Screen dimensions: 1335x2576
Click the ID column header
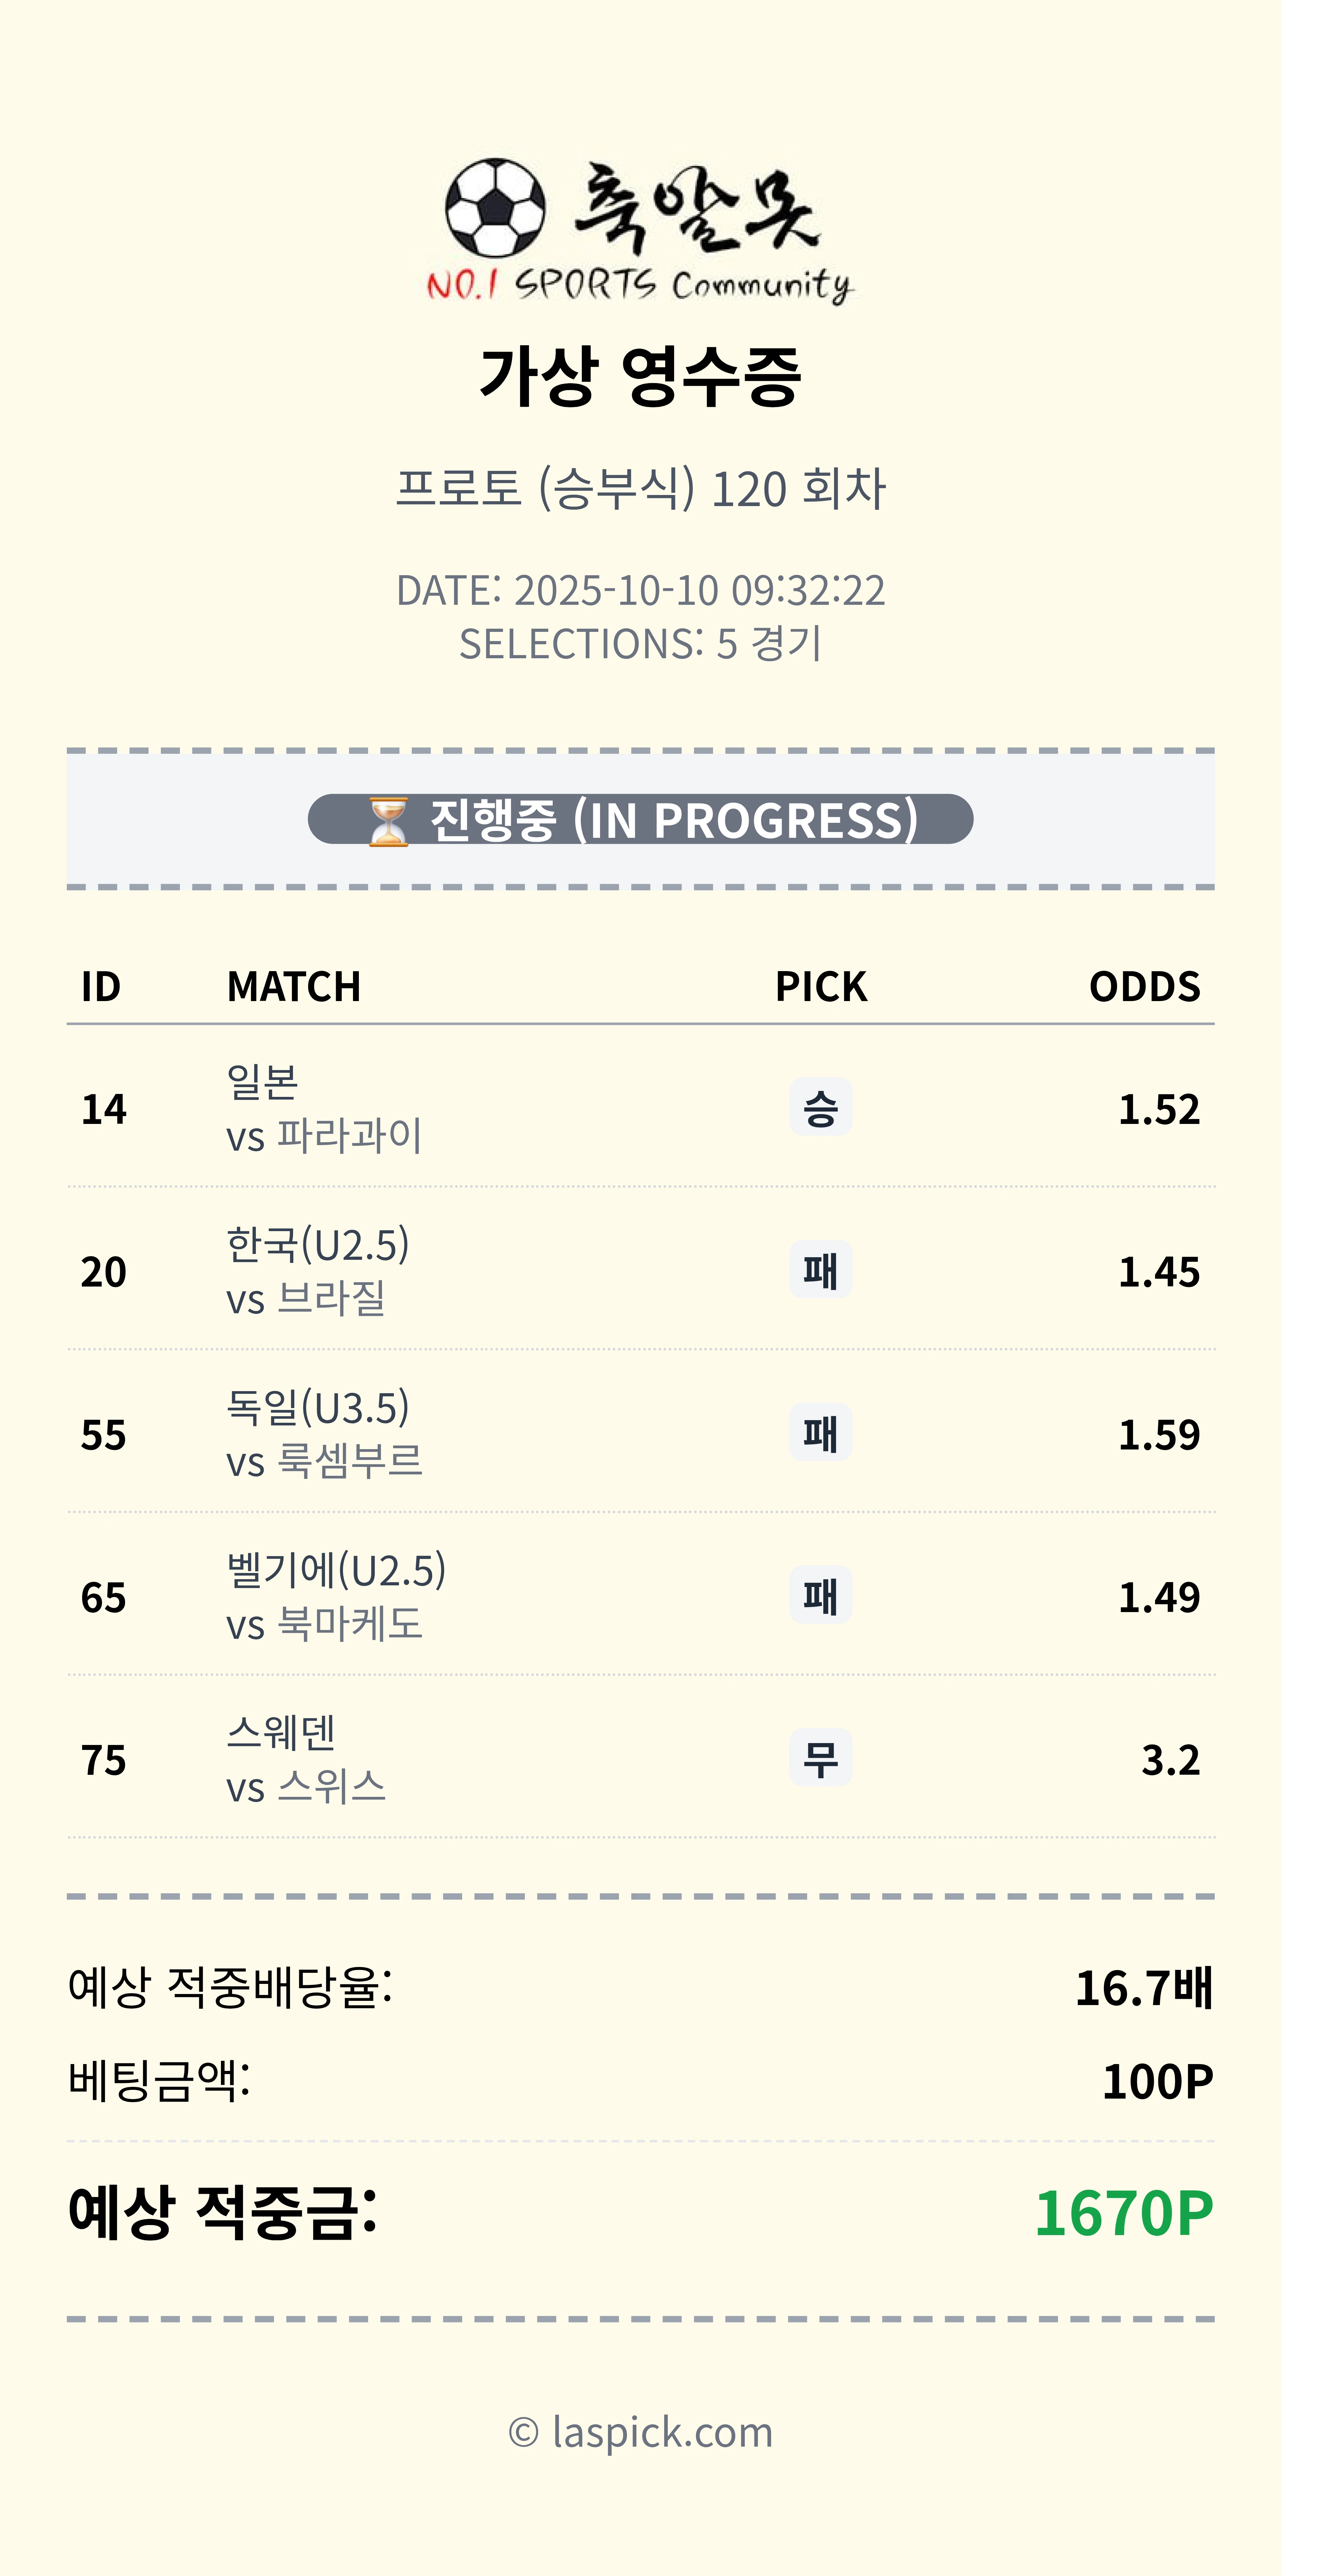coord(101,987)
